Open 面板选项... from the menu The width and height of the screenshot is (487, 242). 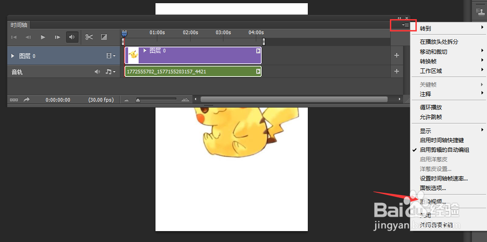[448, 188]
